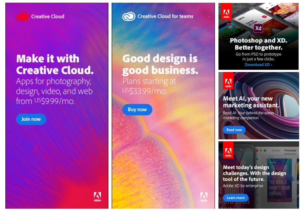
Task: Select the Design tab in the XD ad
Action: click(276, 151)
